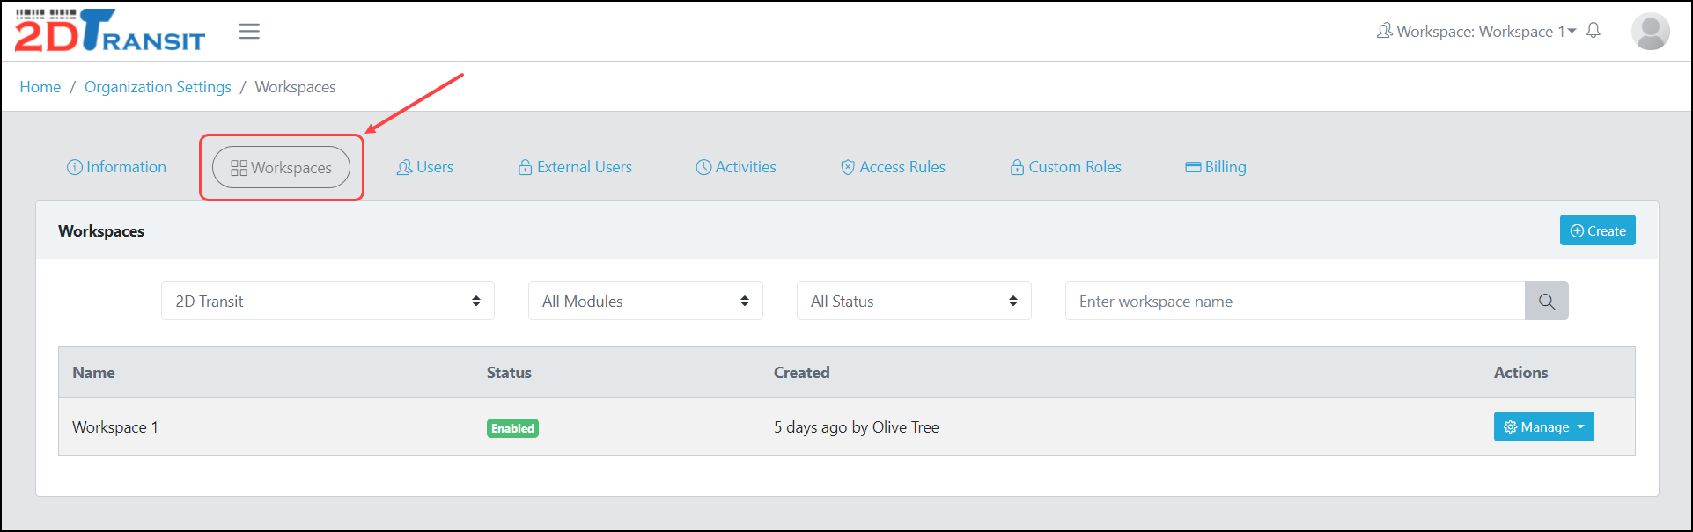Open the Billing tab
The width and height of the screenshot is (1693, 532).
click(x=1216, y=167)
